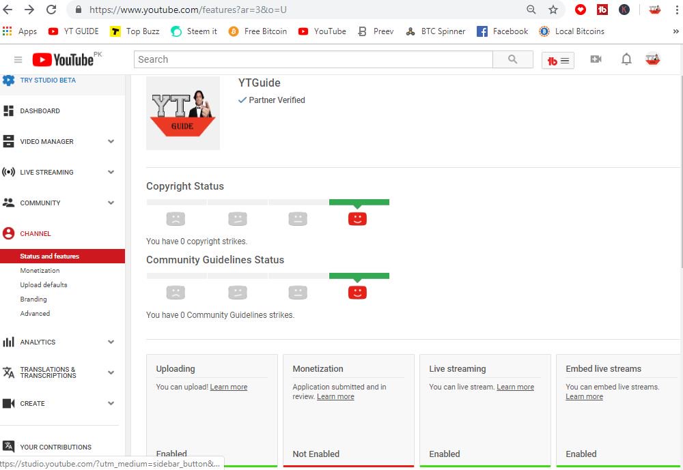
Task: Open the Local Bitcoins bookmark
Action: click(572, 31)
